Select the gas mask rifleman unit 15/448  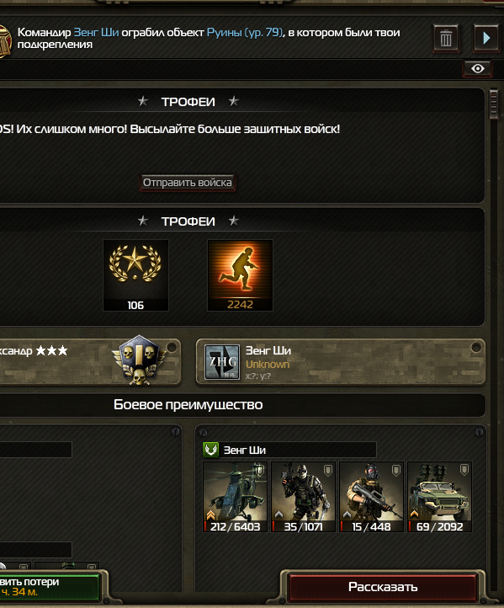pyautogui.click(x=371, y=497)
